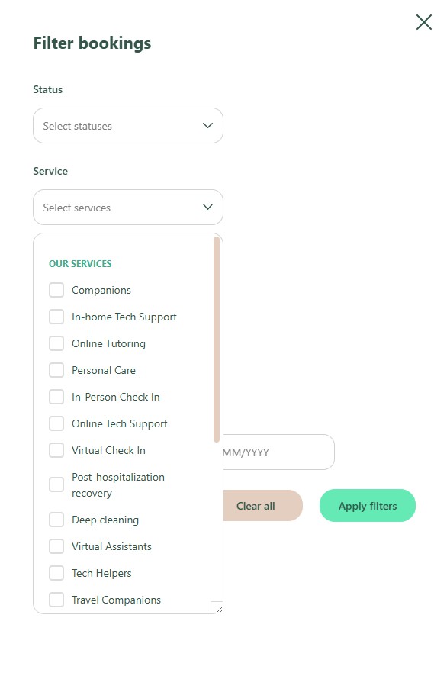Tick the Virtual Assistants checkbox

[56, 546]
